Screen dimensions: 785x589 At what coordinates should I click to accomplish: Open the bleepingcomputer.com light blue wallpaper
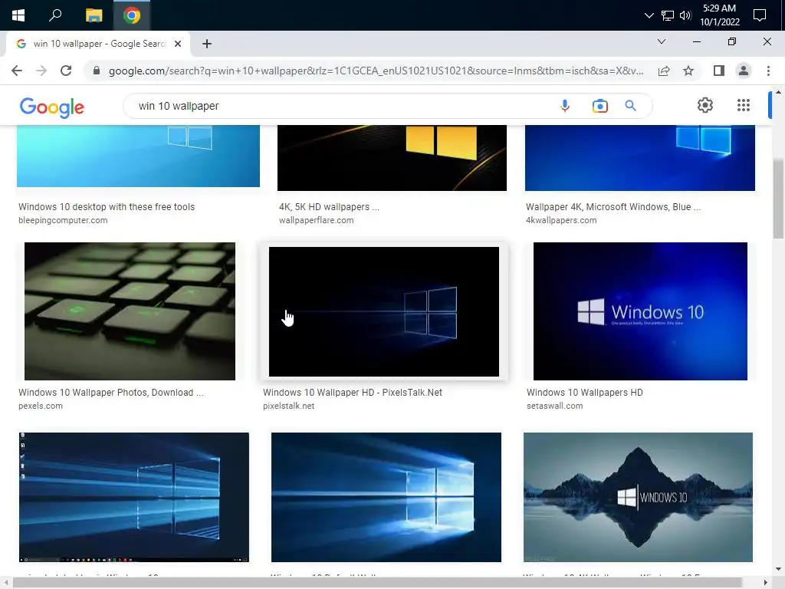(138, 156)
